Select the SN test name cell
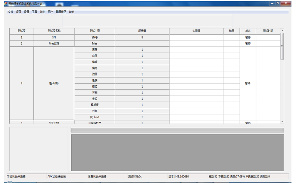The height and width of the screenshot is (187, 304). coord(54,37)
